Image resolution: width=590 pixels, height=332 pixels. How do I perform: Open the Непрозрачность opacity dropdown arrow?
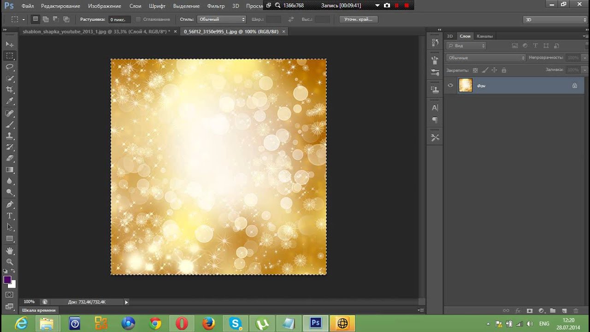pyautogui.click(x=584, y=58)
